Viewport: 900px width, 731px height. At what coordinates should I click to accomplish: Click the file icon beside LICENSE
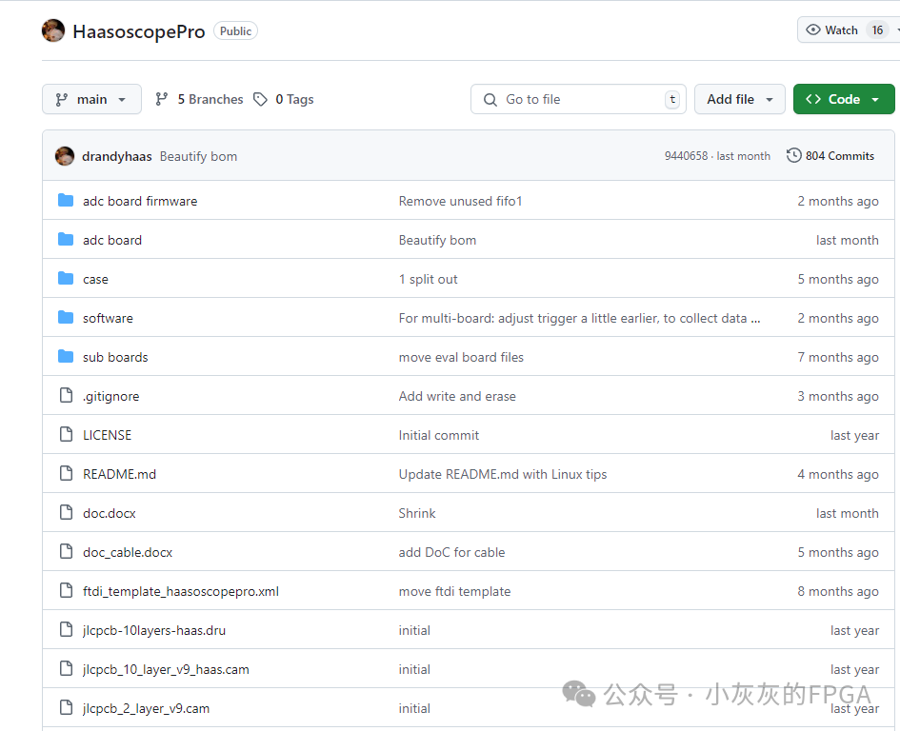click(x=66, y=435)
